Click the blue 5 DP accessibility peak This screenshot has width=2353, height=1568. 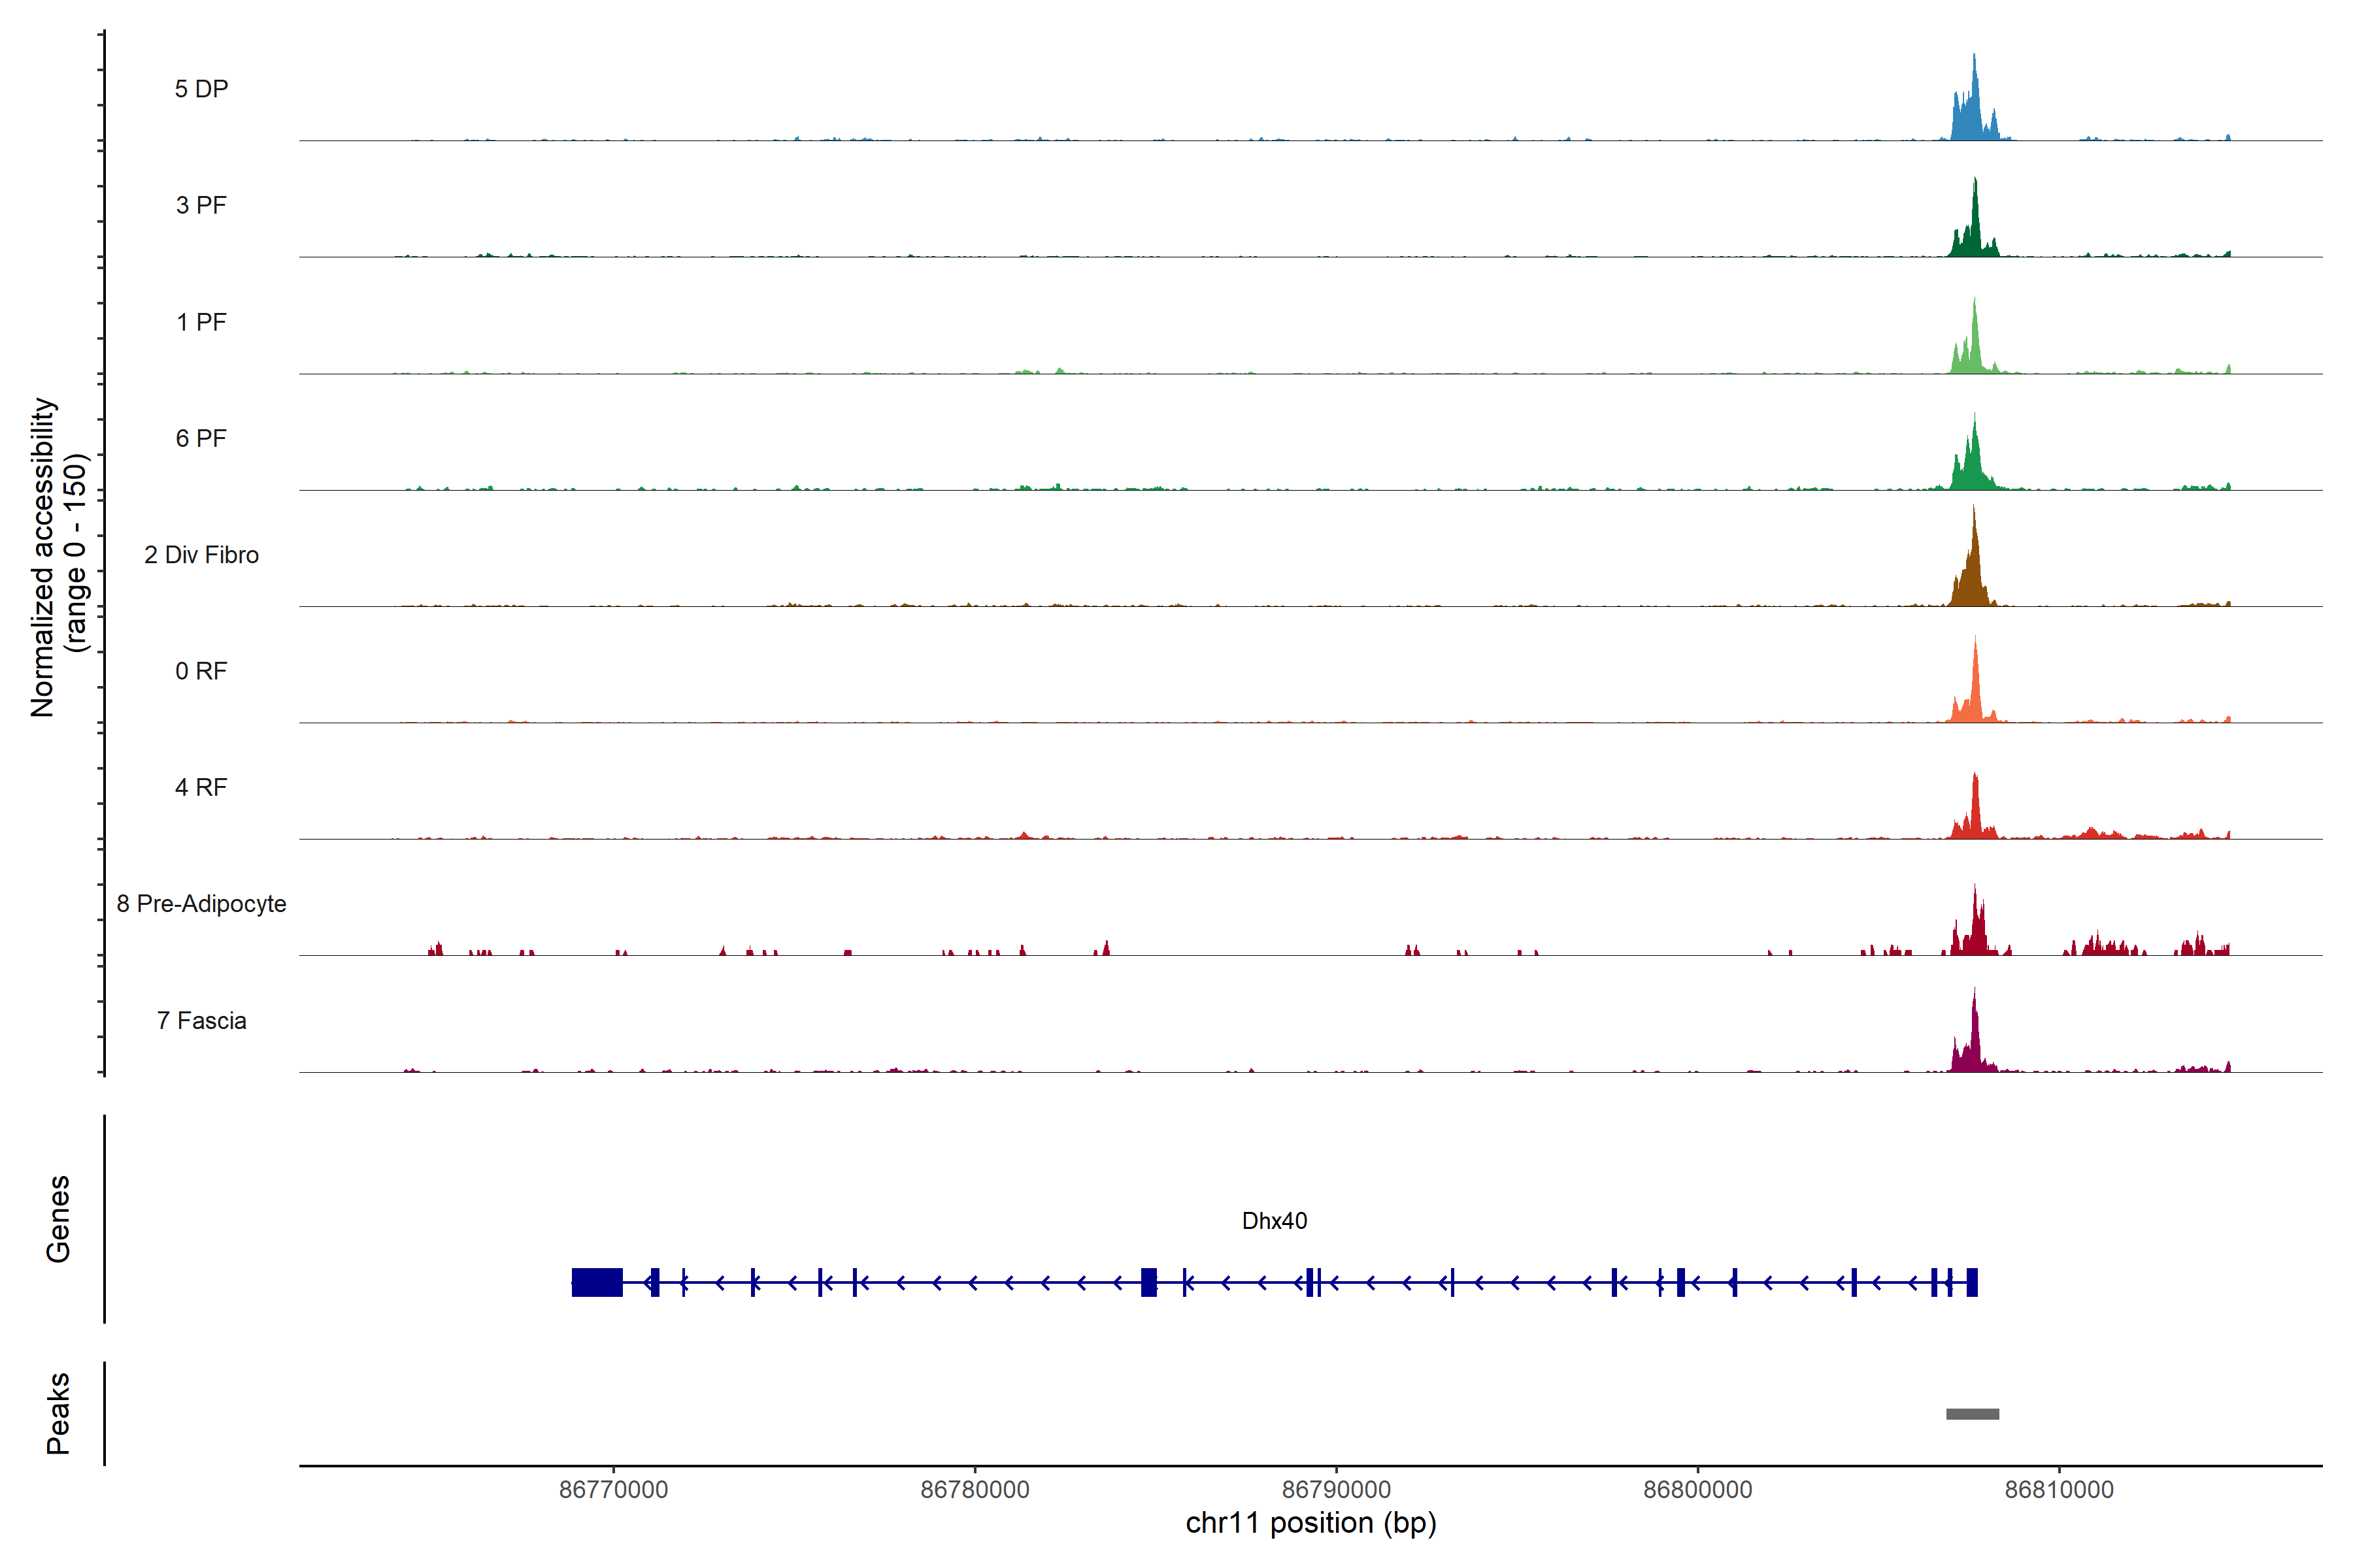(x=1971, y=115)
